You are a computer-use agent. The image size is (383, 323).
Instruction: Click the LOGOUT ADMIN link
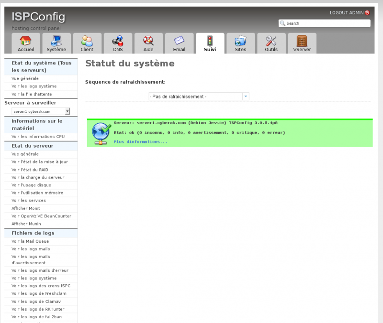click(x=347, y=13)
